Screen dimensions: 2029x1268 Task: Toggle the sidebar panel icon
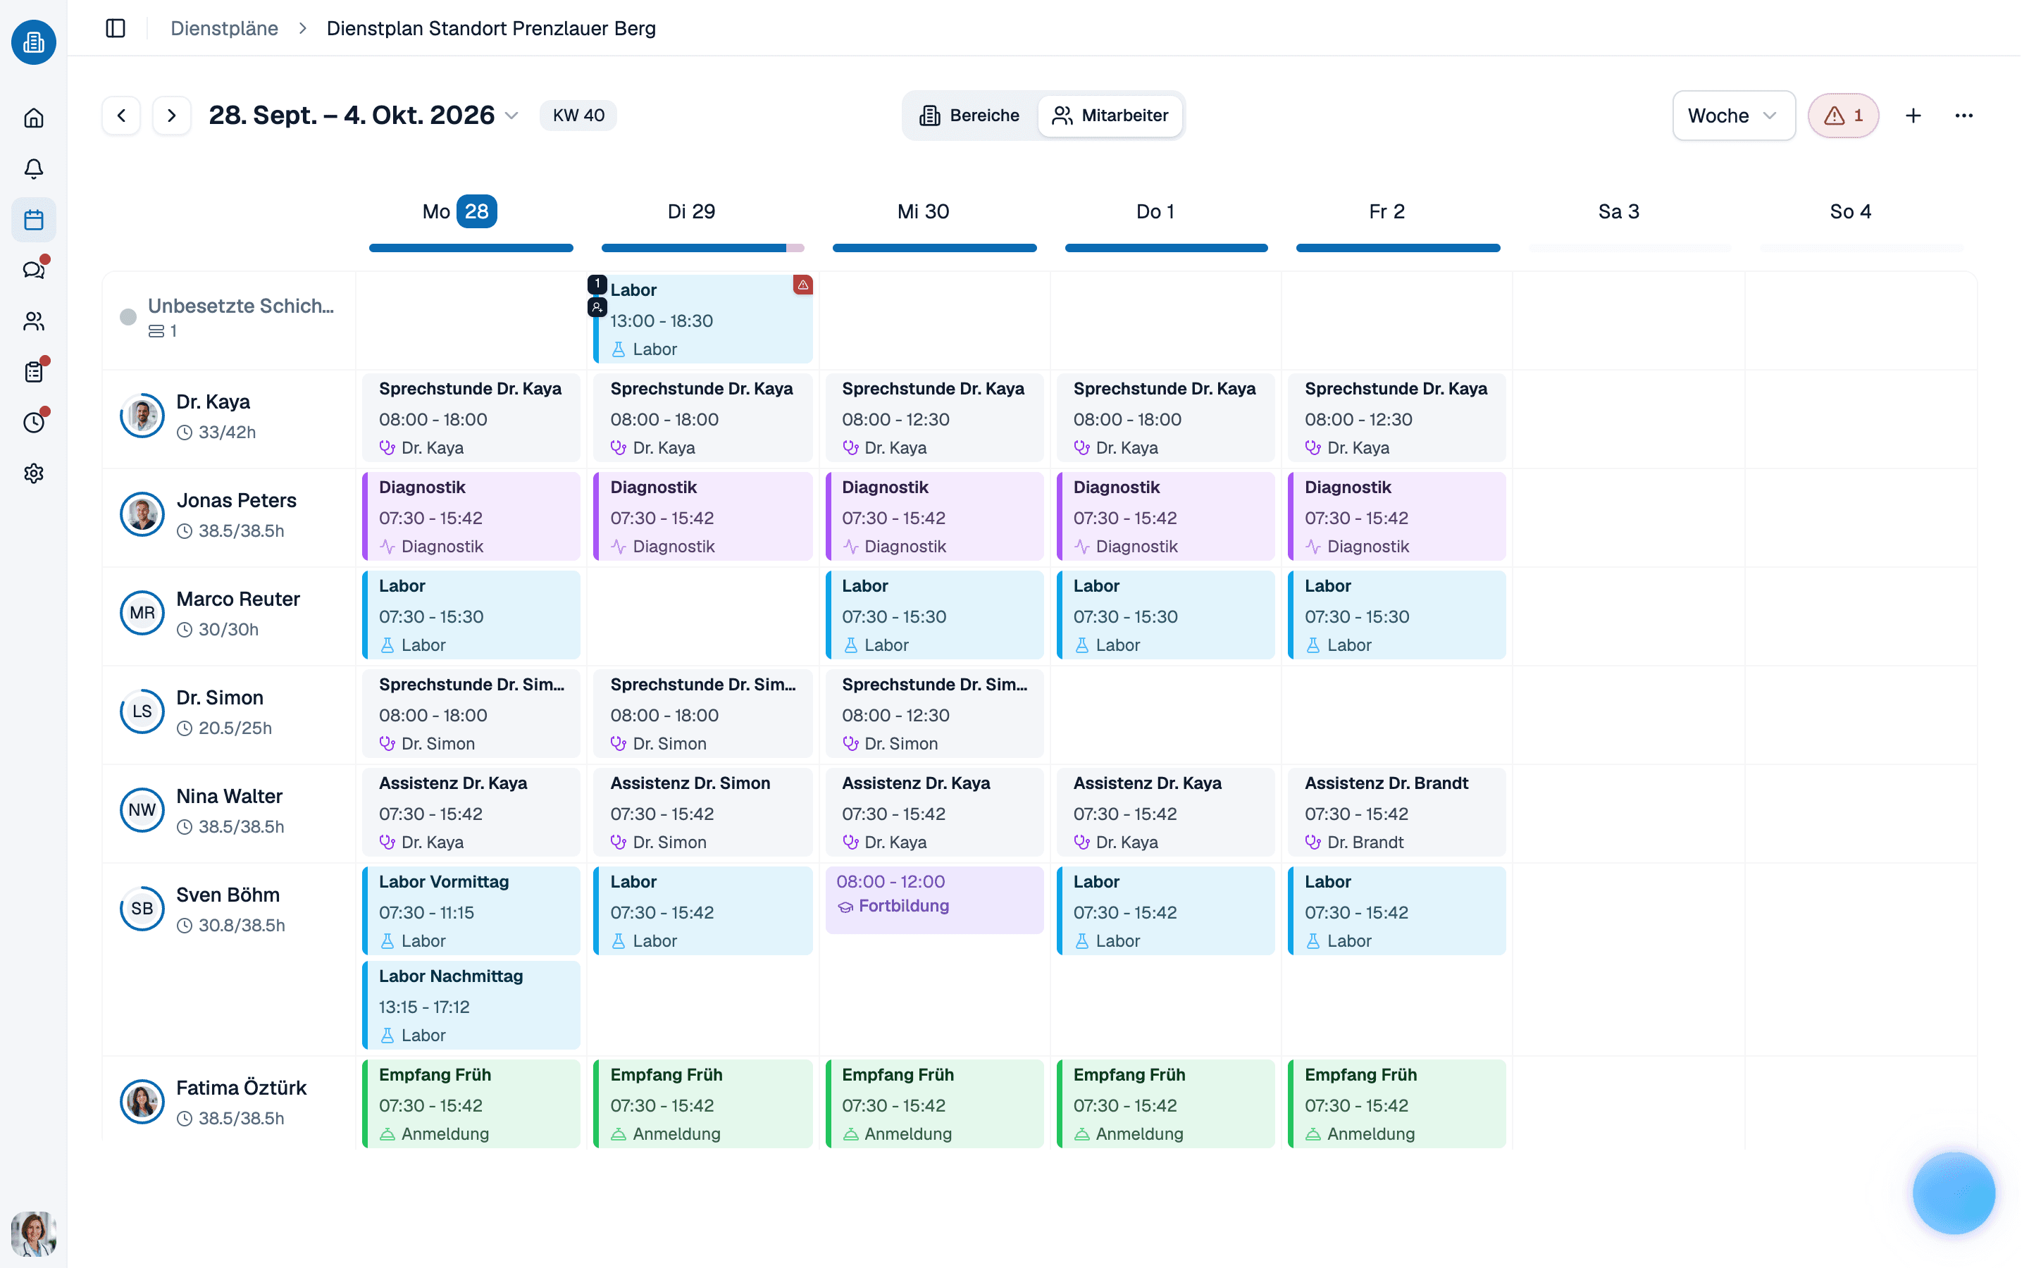pyautogui.click(x=116, y=28)
